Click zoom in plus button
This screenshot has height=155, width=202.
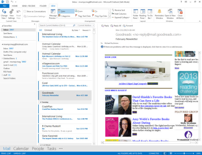(193, 153)
